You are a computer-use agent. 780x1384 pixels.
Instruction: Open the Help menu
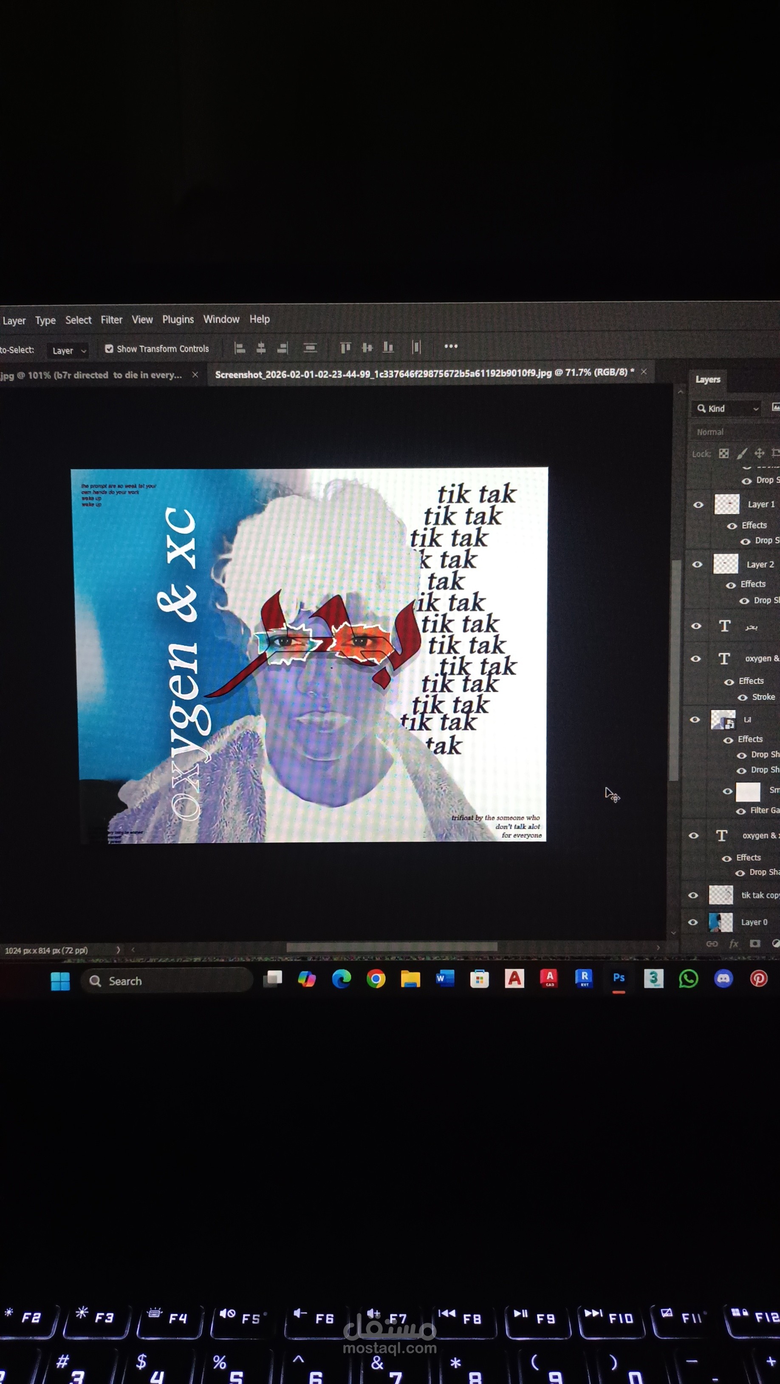pos(259,319)
